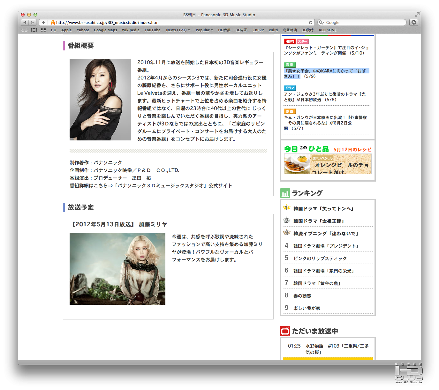Screen dimensions: 439x390
Task: Click the red TV now-broadcasting icon
Action: point(285,331)
